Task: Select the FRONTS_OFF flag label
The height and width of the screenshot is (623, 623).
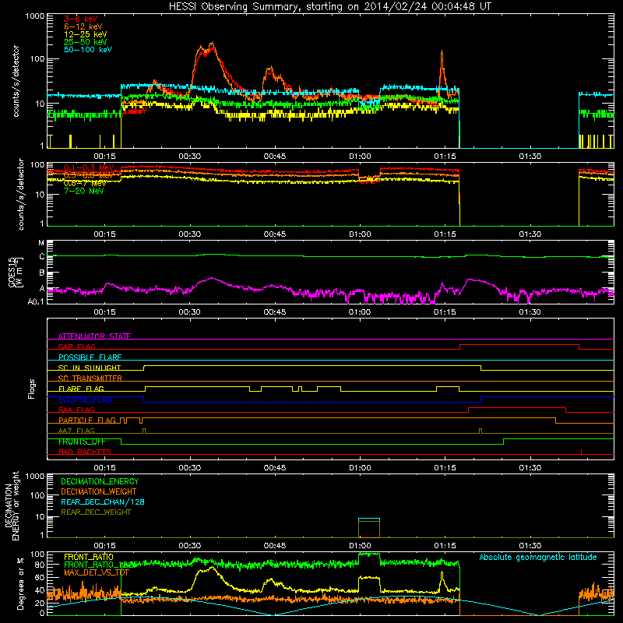Action: 82,442
